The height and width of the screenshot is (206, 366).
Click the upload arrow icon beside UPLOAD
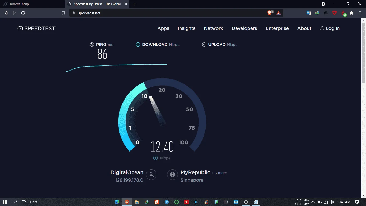[204, 45]
